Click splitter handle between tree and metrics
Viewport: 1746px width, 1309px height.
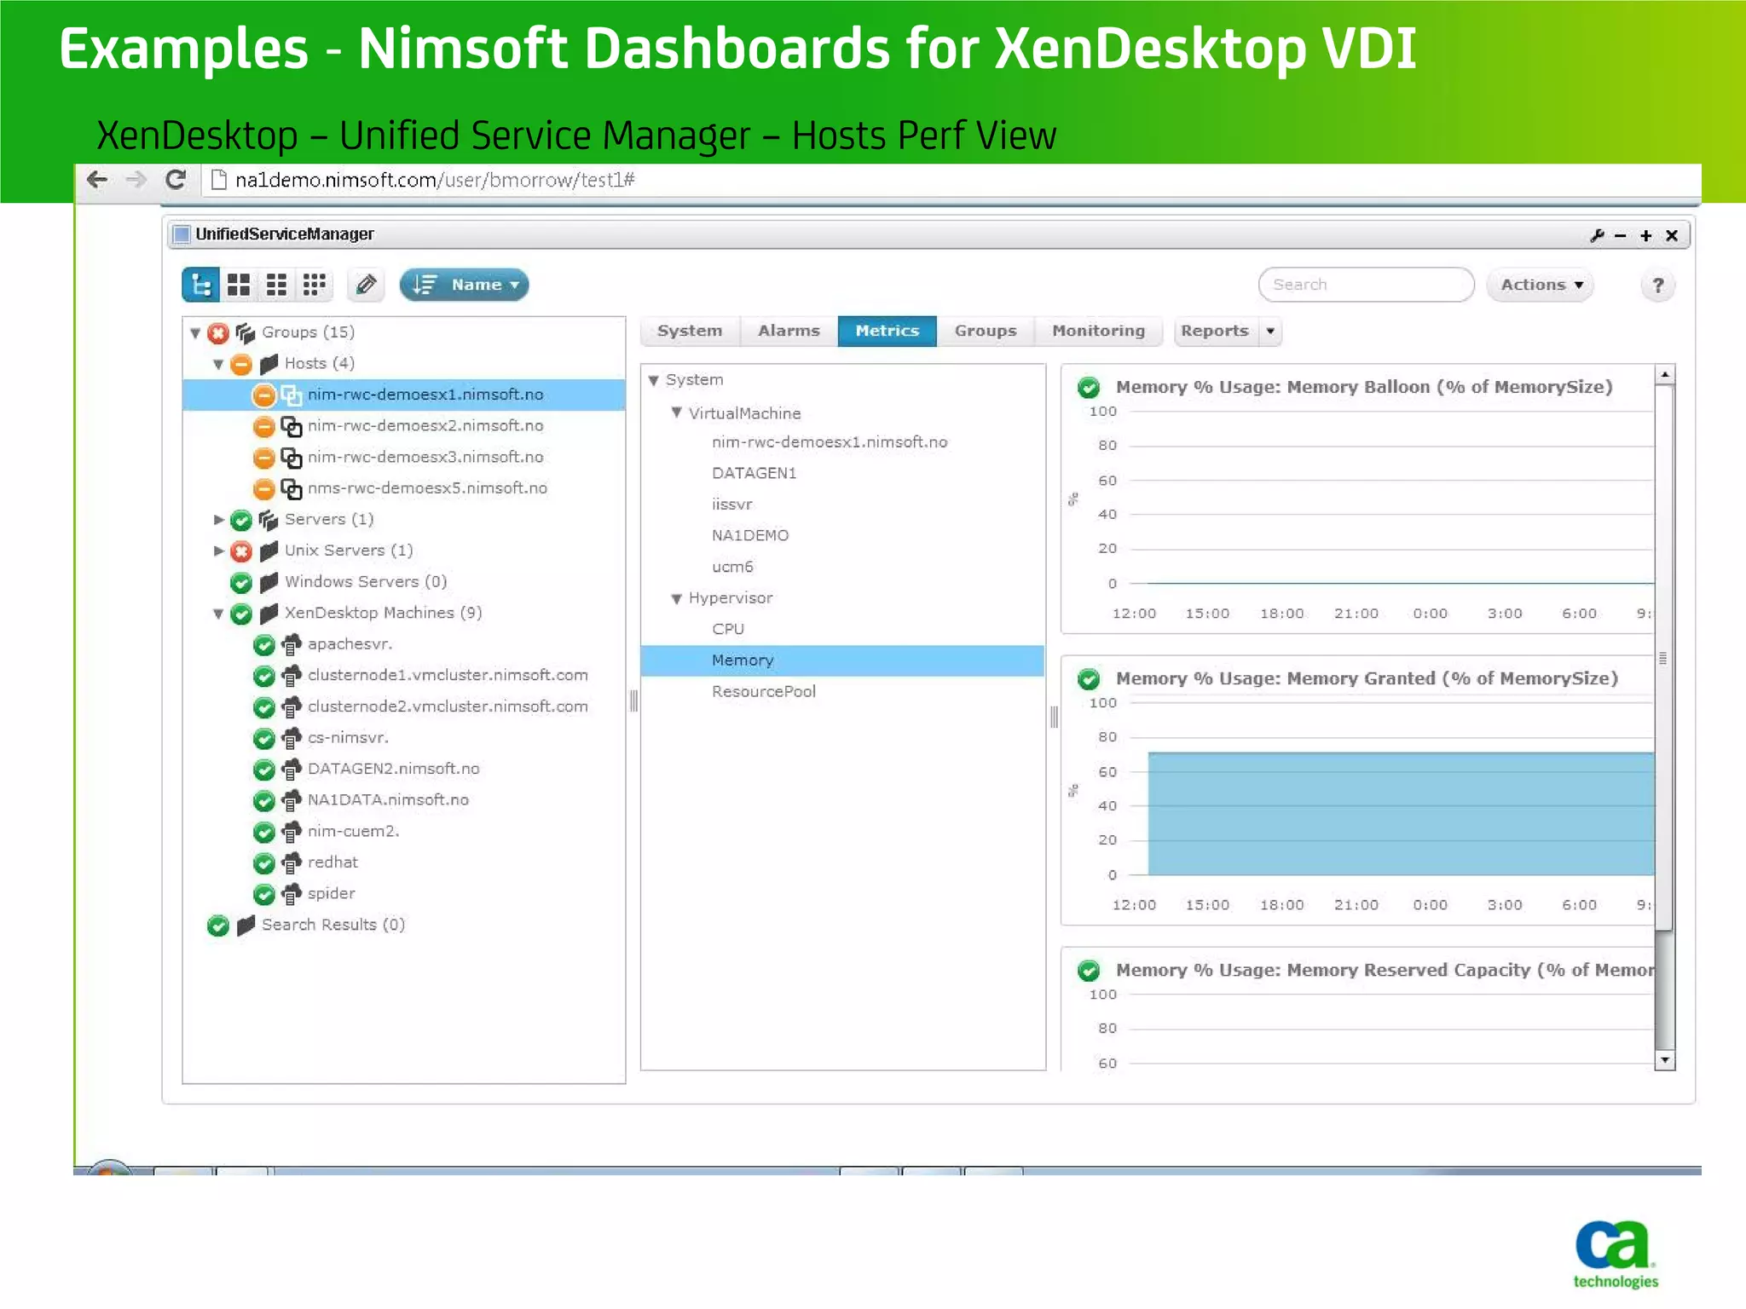tap(633, 701)
